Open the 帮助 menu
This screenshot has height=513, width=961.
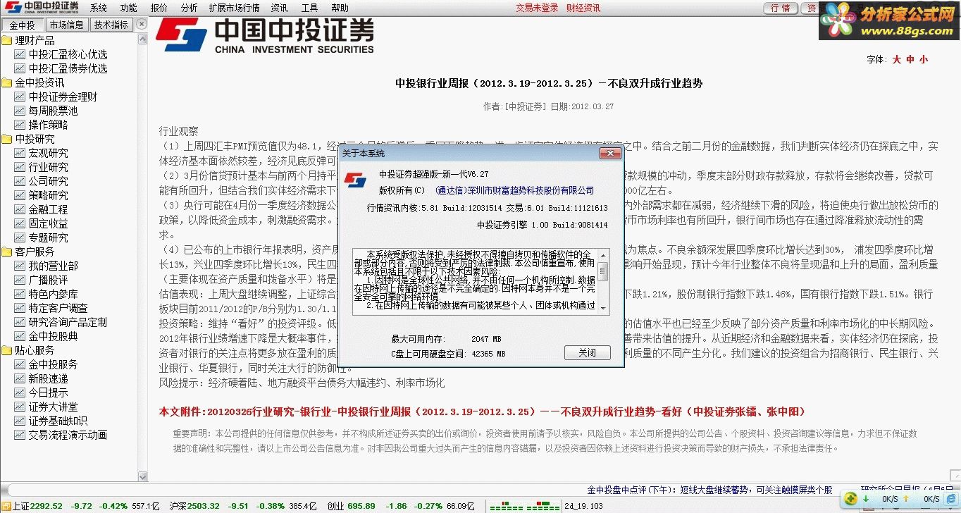click(x=340, y=8)
